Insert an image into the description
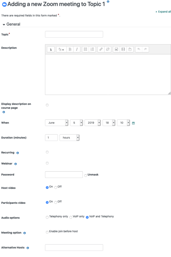Screen dimensions: 171x257 tap(116, 49)
